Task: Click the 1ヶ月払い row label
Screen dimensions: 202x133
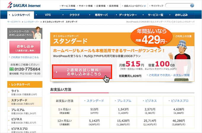Action: (x=65, y=111)
